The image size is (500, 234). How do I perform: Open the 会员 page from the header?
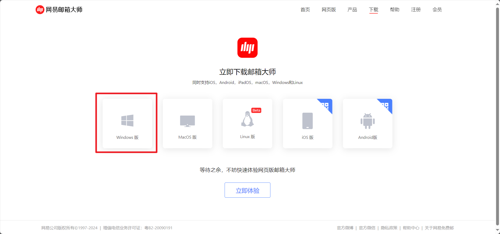[x=437, y=10]
